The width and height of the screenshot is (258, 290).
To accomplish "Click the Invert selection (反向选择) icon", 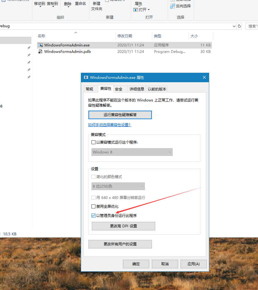I will coord(173,6).
